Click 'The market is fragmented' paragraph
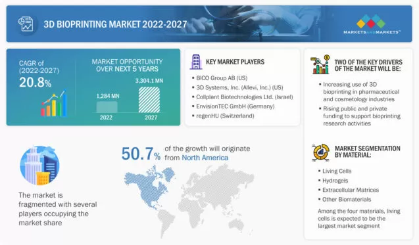Screen dimensions: 419x245 [57, 209]
